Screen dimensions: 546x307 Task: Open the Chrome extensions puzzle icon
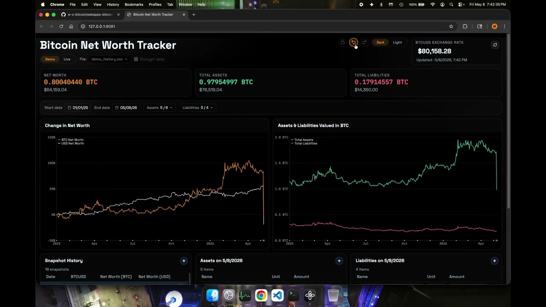[465, 26]
